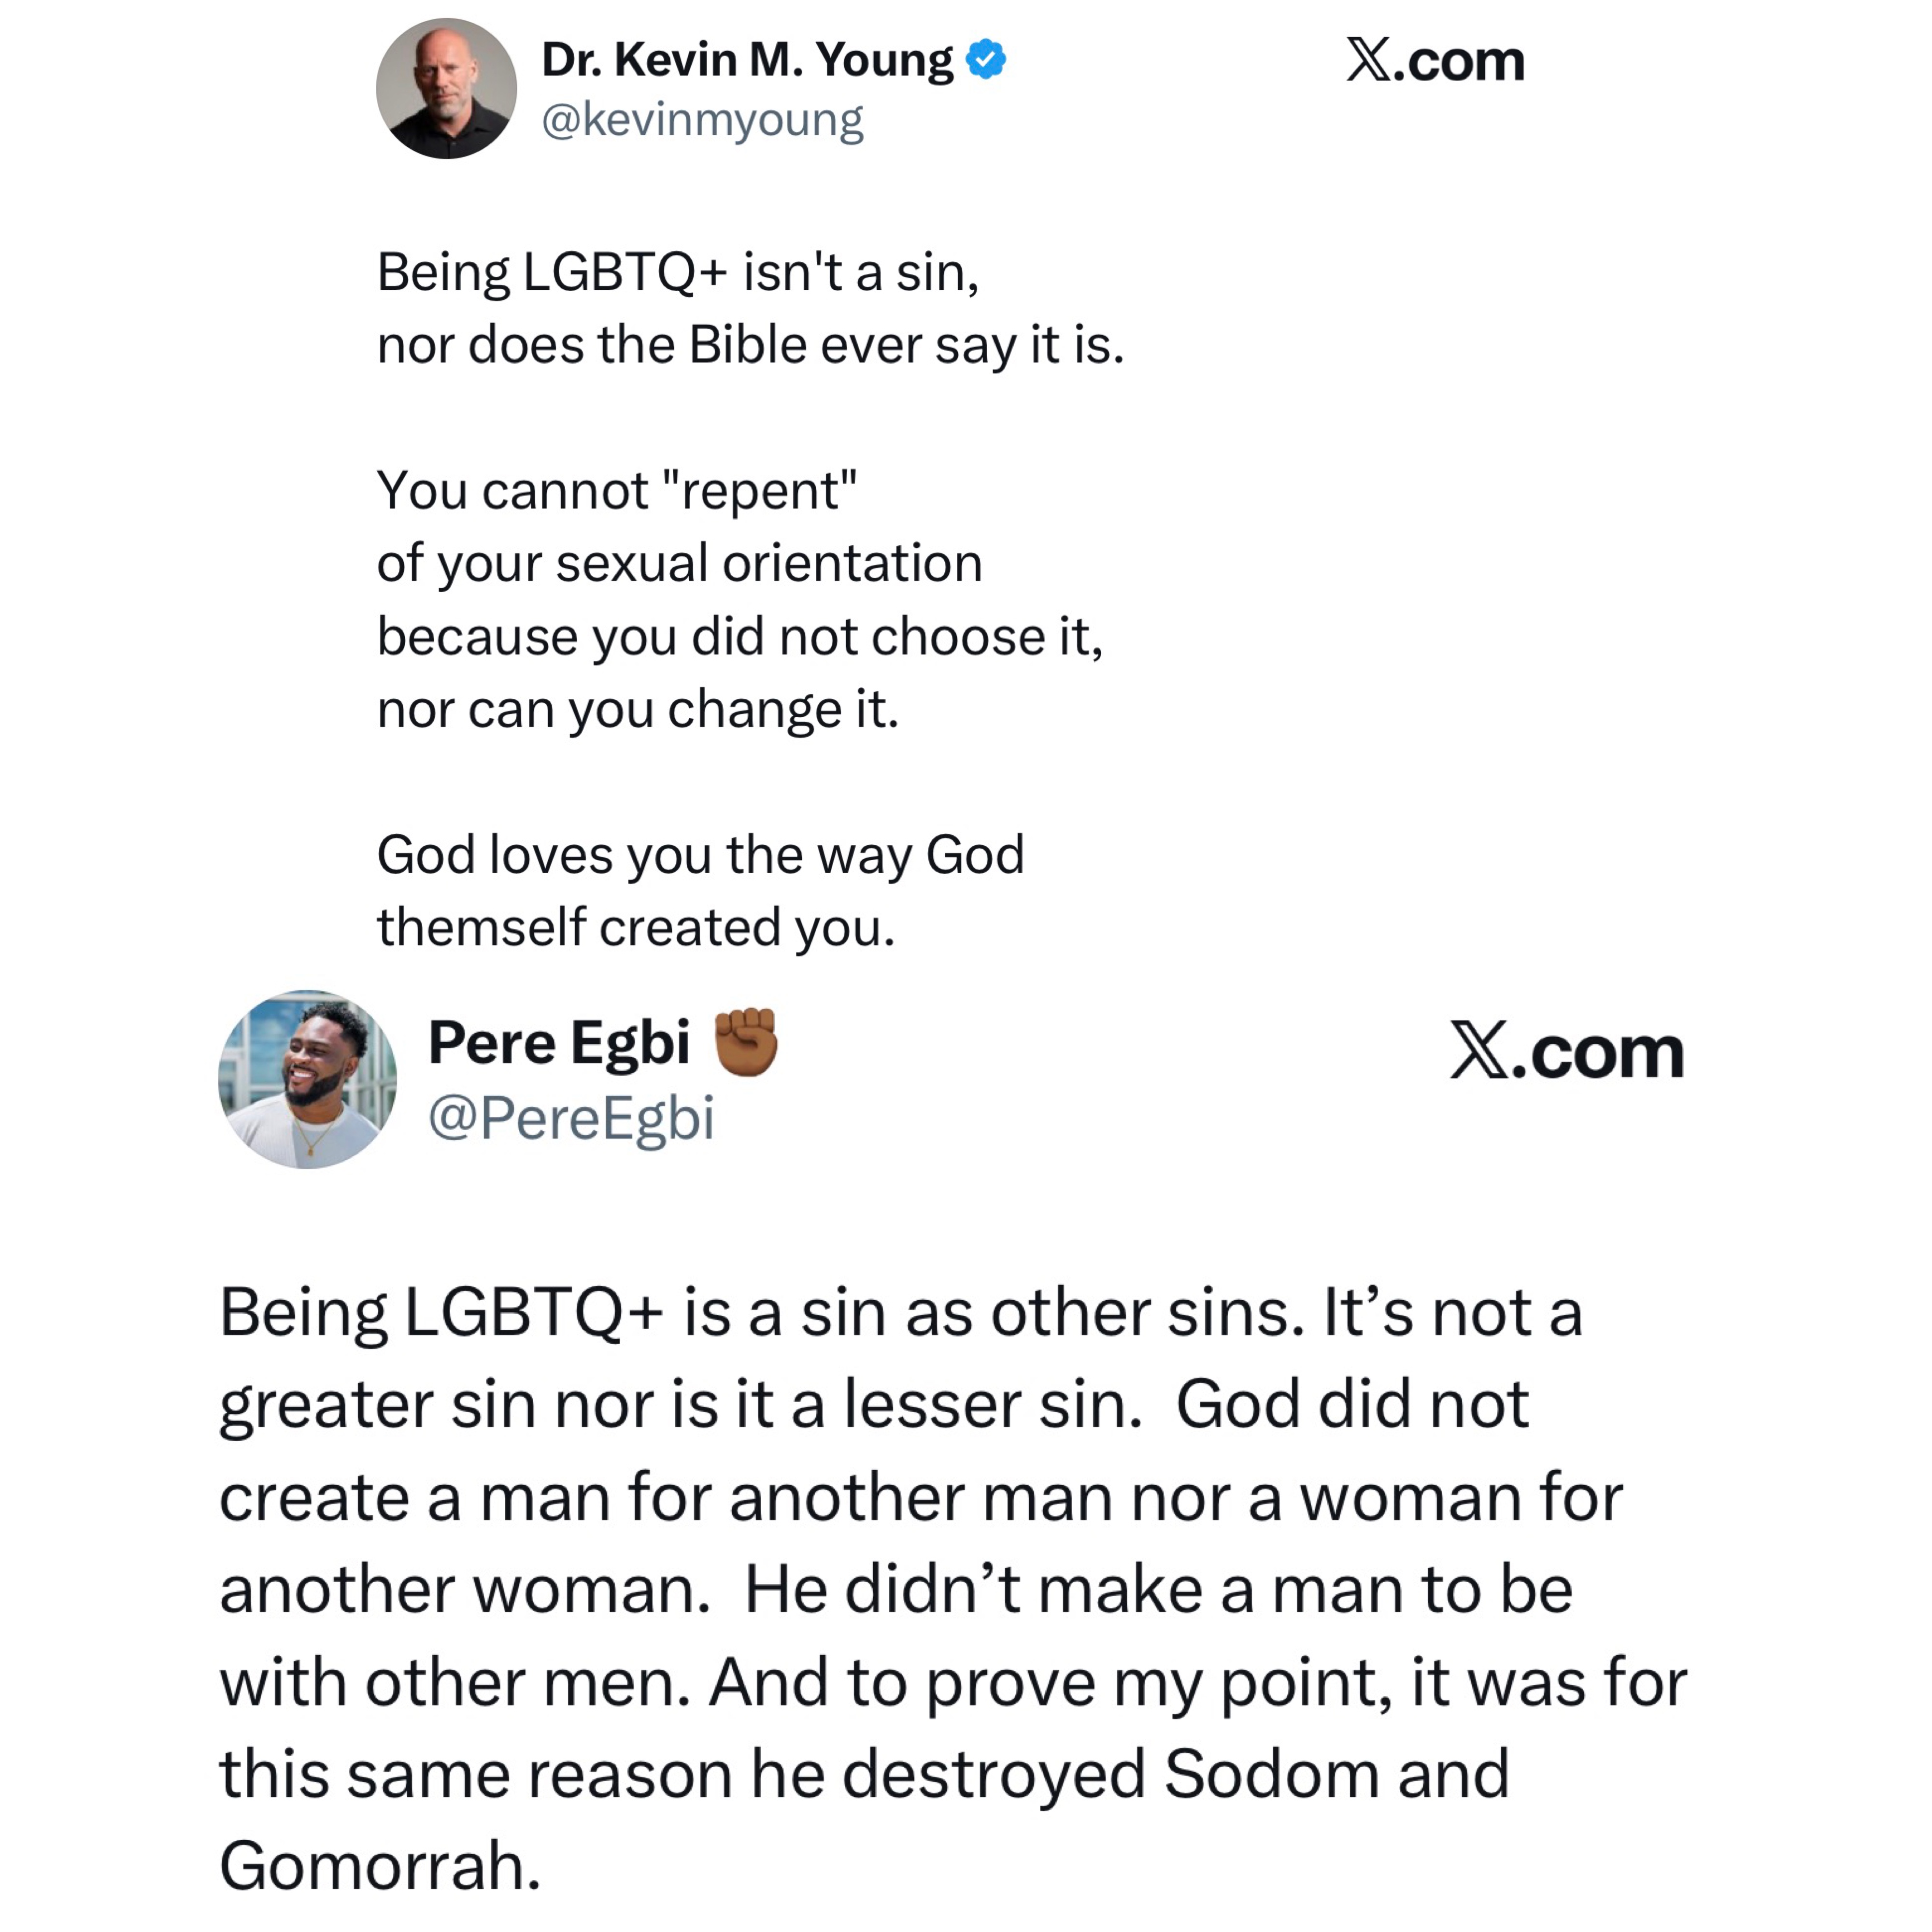Click the Pere Egbi display name

(559, 1043)
